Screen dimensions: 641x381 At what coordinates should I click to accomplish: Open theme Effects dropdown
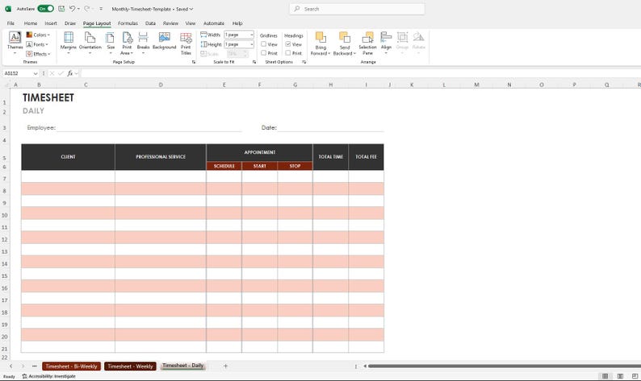[38, 54]
